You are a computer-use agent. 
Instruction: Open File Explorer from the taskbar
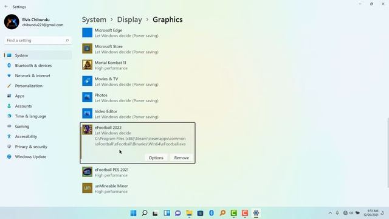click(x=189, y=213)
